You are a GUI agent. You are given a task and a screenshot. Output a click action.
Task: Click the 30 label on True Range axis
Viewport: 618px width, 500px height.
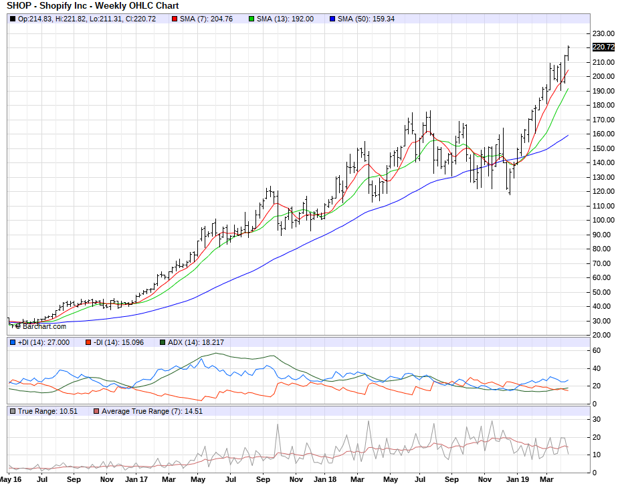tap(597, 420)
